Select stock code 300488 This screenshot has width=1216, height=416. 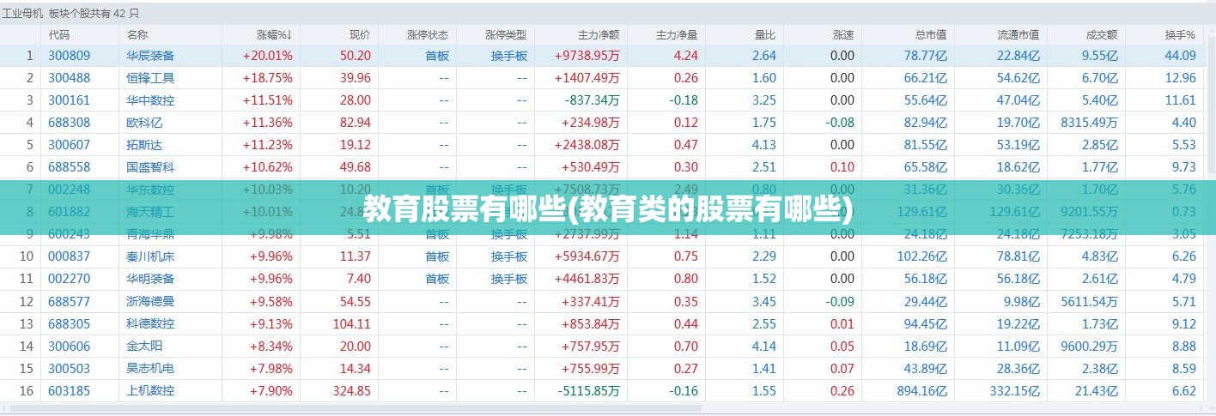click(69, 77)
